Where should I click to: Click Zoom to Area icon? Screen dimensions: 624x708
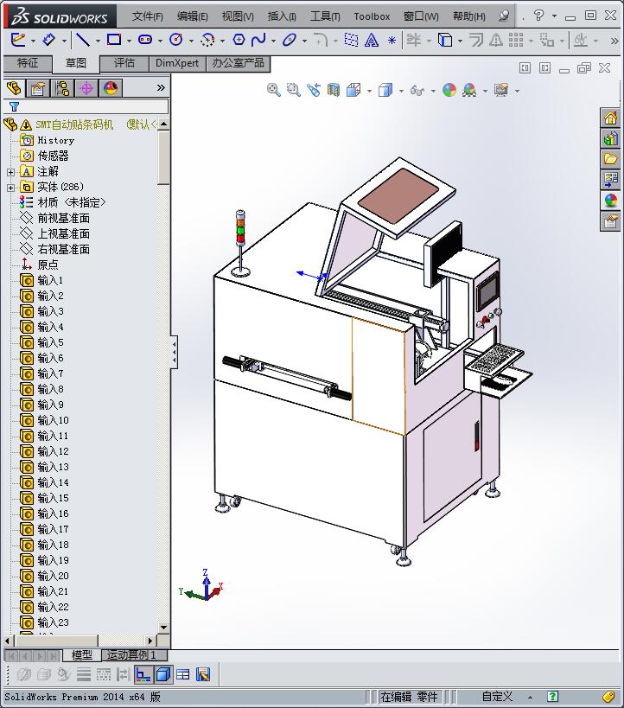coord(294,90)
